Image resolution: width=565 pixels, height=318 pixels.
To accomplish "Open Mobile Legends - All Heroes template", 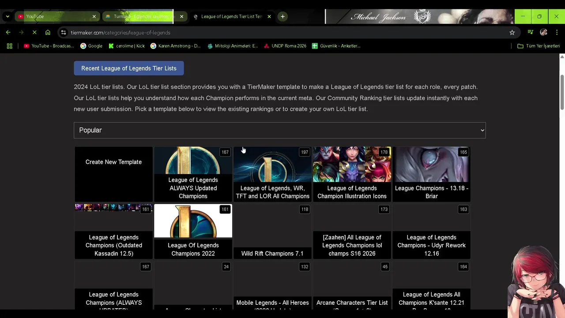I will 272,286.
